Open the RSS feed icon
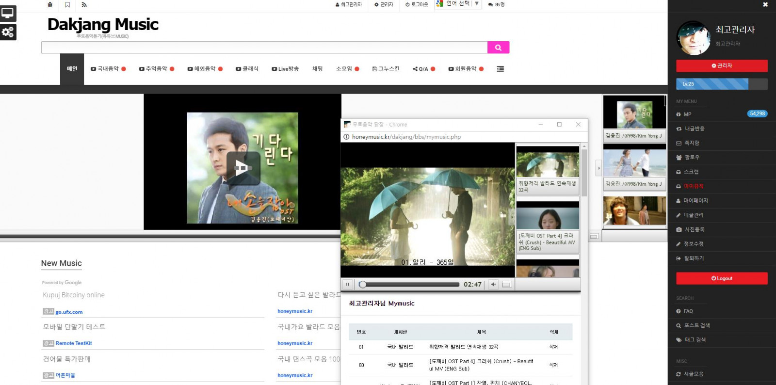 [x=84, y=5]
